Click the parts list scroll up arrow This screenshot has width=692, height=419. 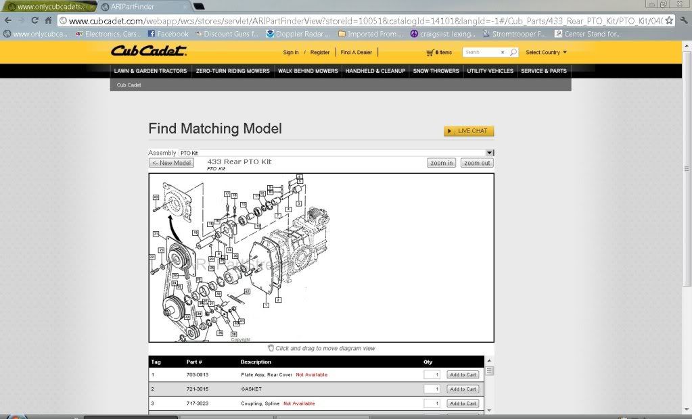[x=489, y=361]
